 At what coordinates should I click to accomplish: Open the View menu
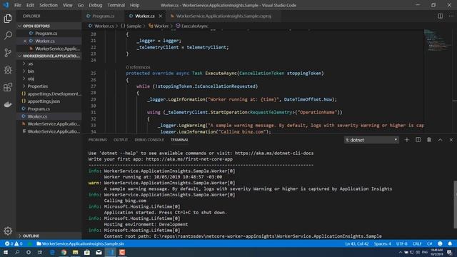[x=67, y=5]
